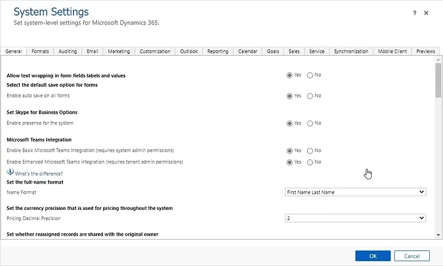The image size is (443, 266).
Task: Switch to the Calendar tab
Action: (248, 51)
